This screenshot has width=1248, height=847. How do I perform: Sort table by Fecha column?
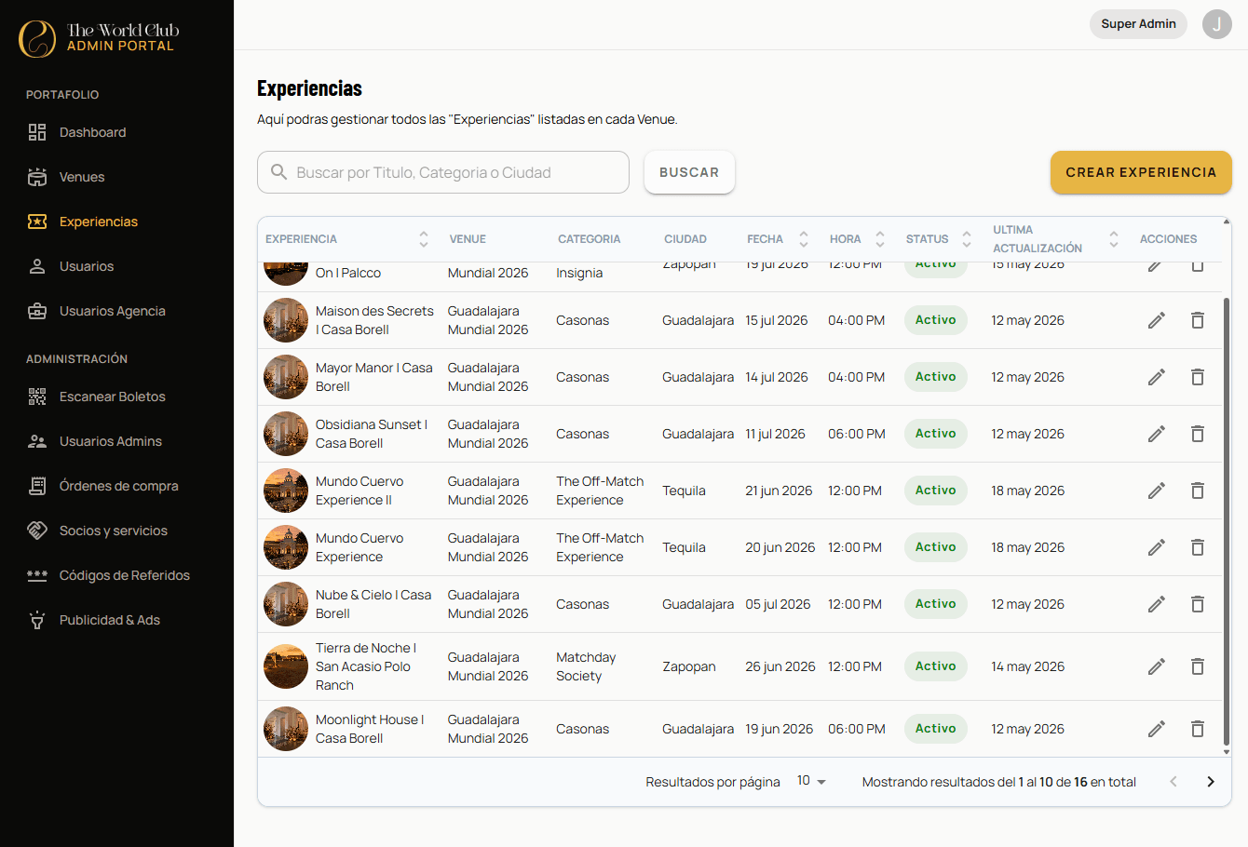click(804, 239)
